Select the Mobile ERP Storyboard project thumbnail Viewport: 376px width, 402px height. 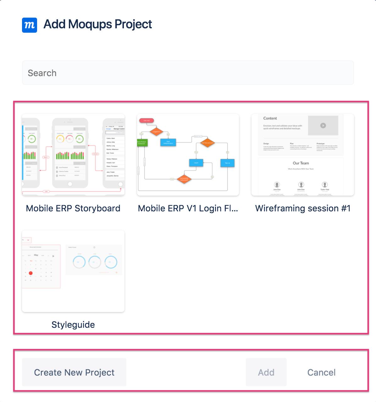coord(73,155)
